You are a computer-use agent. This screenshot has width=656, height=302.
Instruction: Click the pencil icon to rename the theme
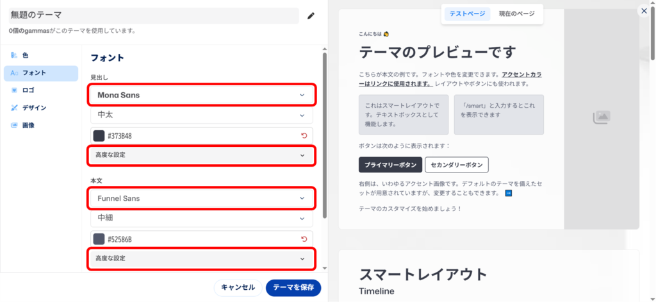coord(311,15)
